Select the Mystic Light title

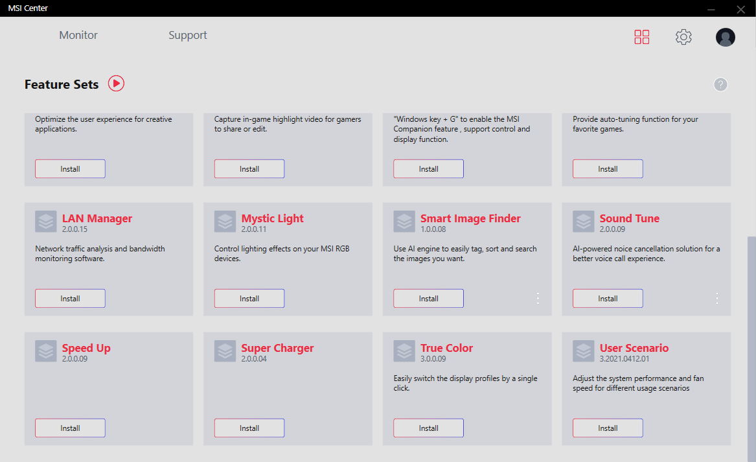point(273,218)
